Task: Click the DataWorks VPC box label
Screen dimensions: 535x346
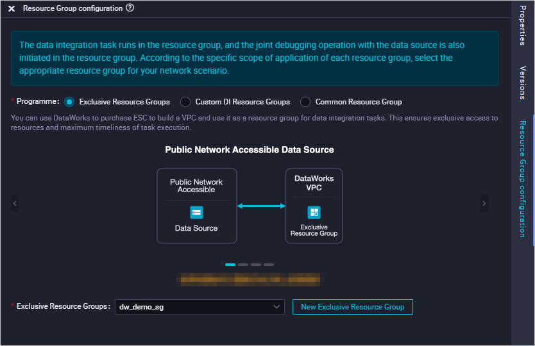Action: (x=314, y=183)
